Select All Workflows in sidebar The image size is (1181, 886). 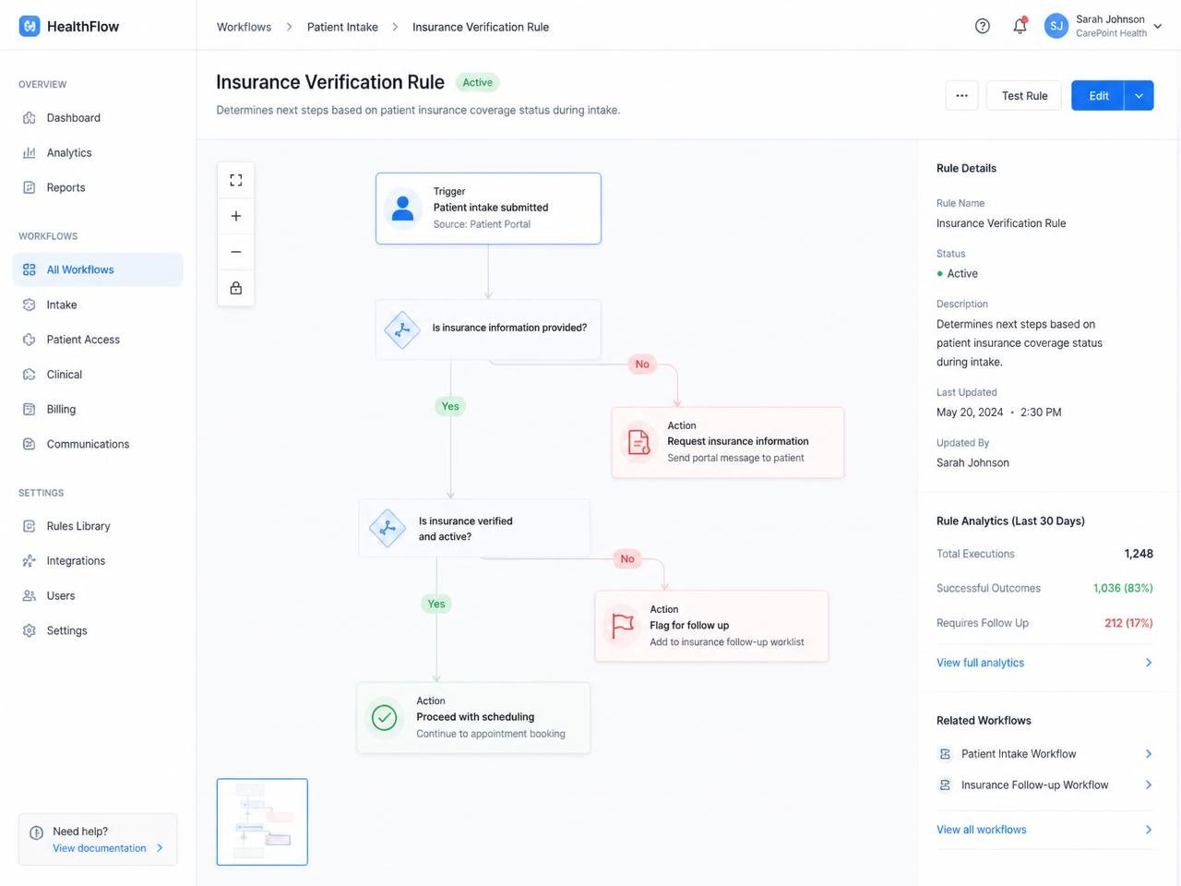[x=98, y=269]
